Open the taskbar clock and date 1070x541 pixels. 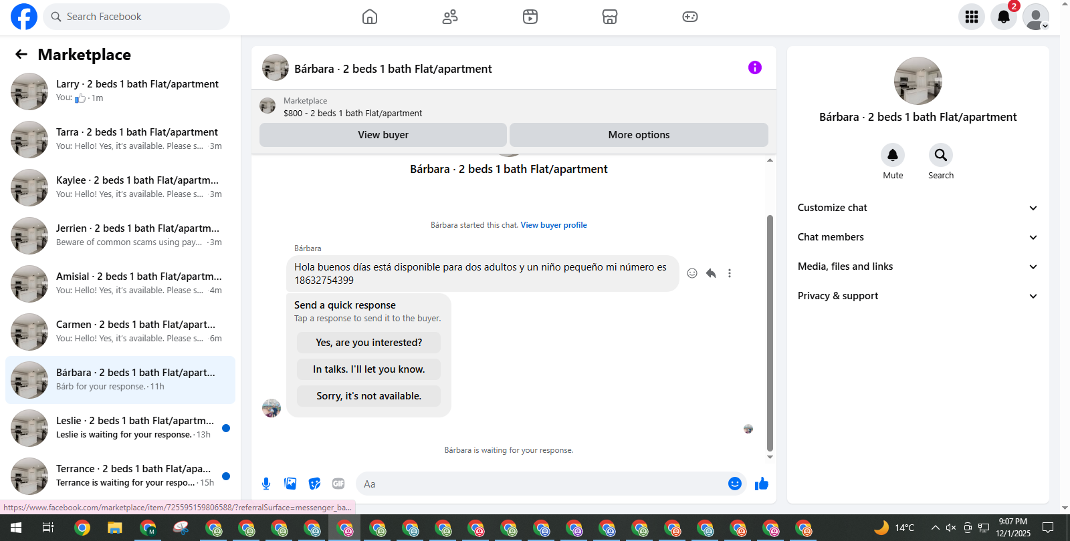click(1013, 528)
